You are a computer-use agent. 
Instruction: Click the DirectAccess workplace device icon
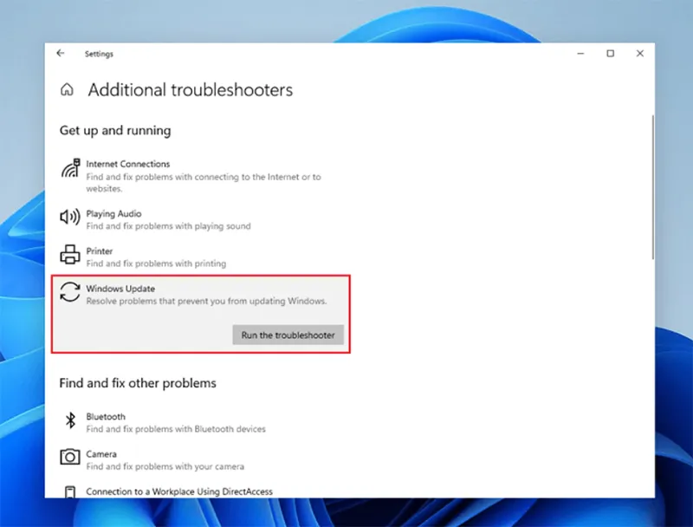click(x=70, y=491)
